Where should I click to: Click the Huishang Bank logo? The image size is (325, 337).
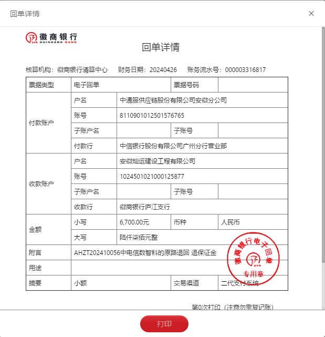click(x=51, y=37)
